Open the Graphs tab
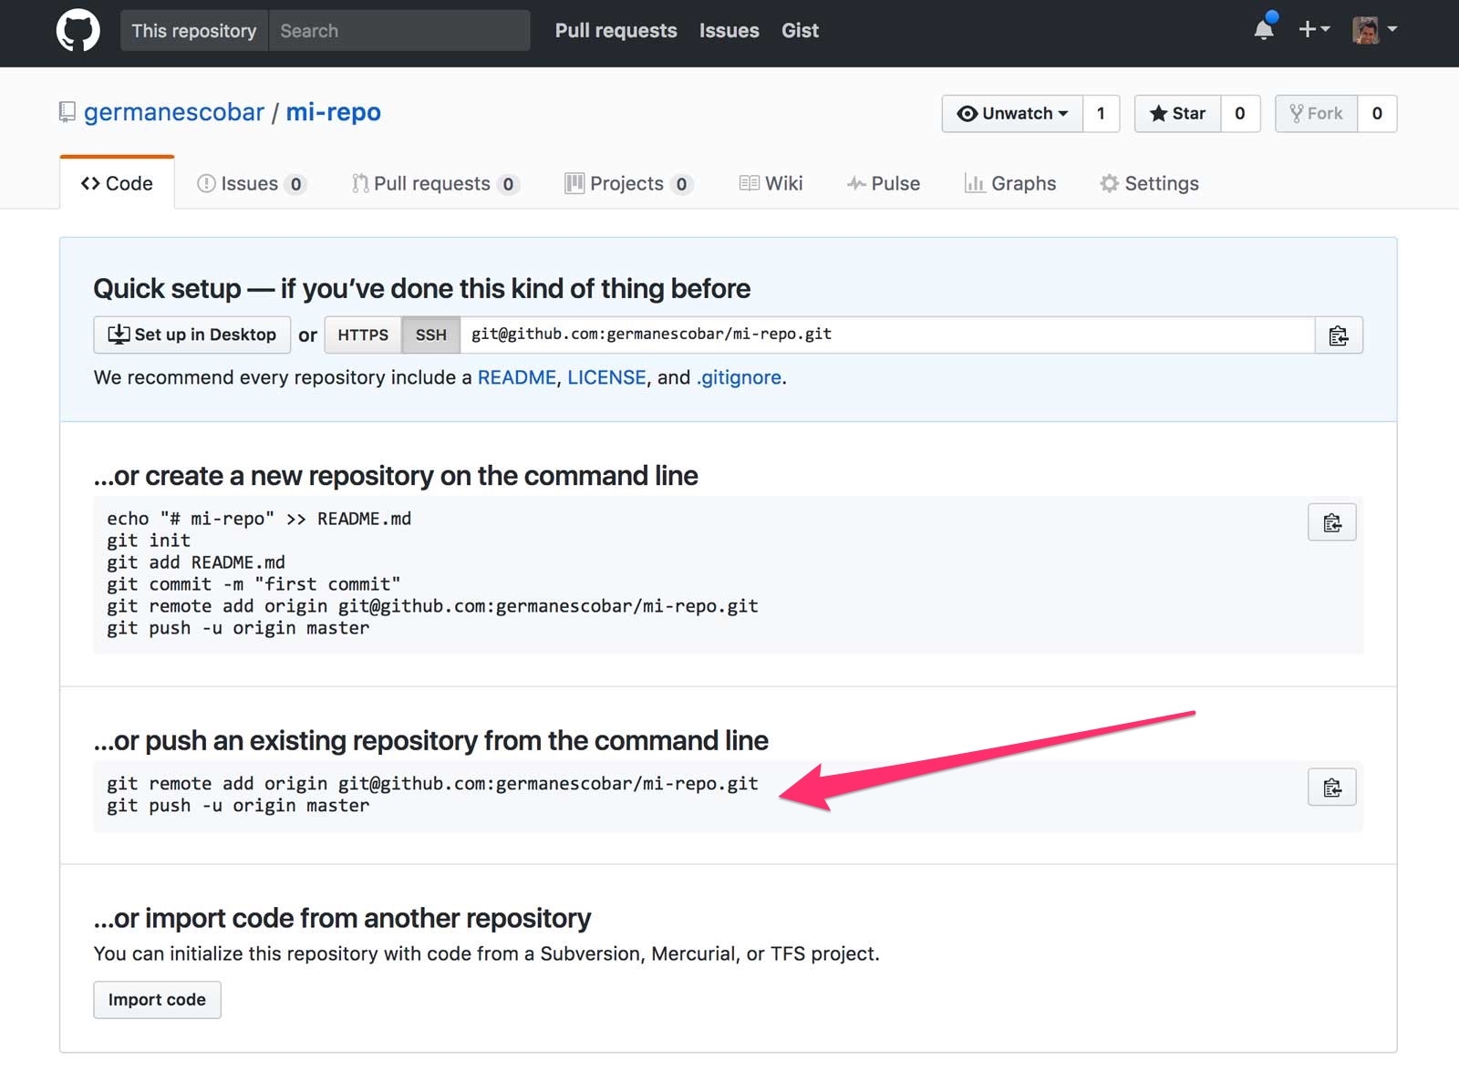 pos(1010,184)
